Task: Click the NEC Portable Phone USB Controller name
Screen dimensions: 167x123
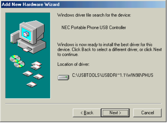Action: [x=94, y=28]
